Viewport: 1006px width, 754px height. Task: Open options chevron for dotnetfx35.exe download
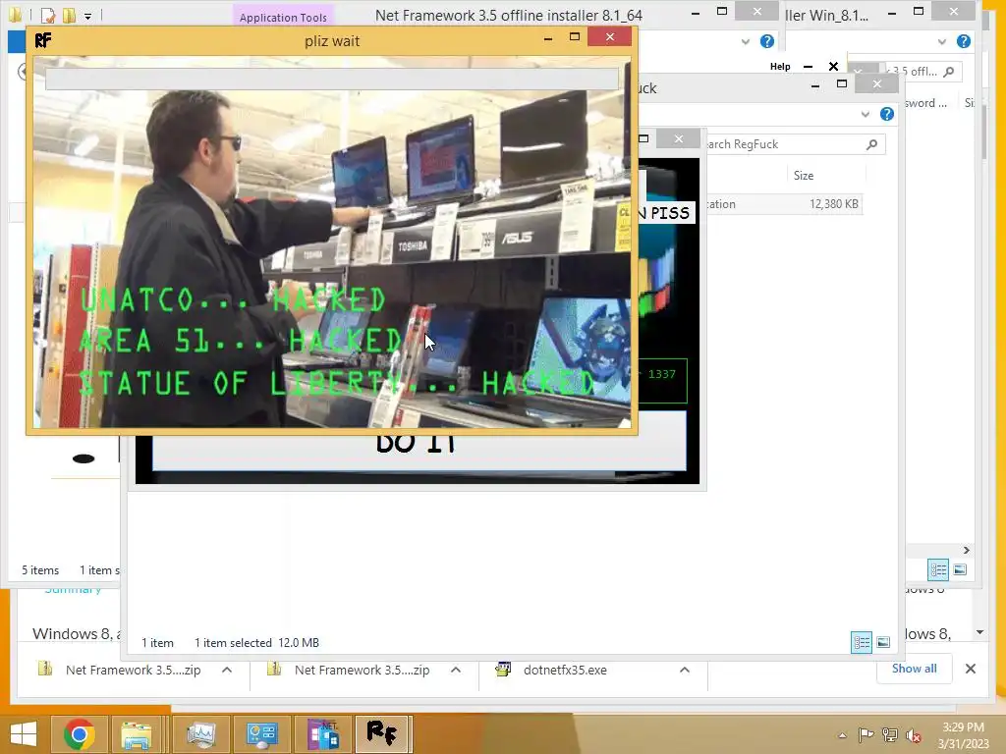pos(685,670)
